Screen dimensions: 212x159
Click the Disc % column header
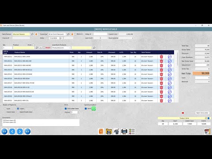(100, 53)
